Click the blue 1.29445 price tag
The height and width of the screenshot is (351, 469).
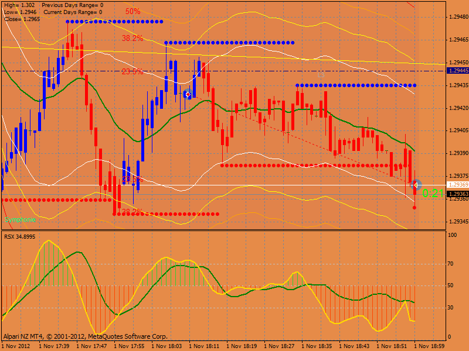point(458,71)
